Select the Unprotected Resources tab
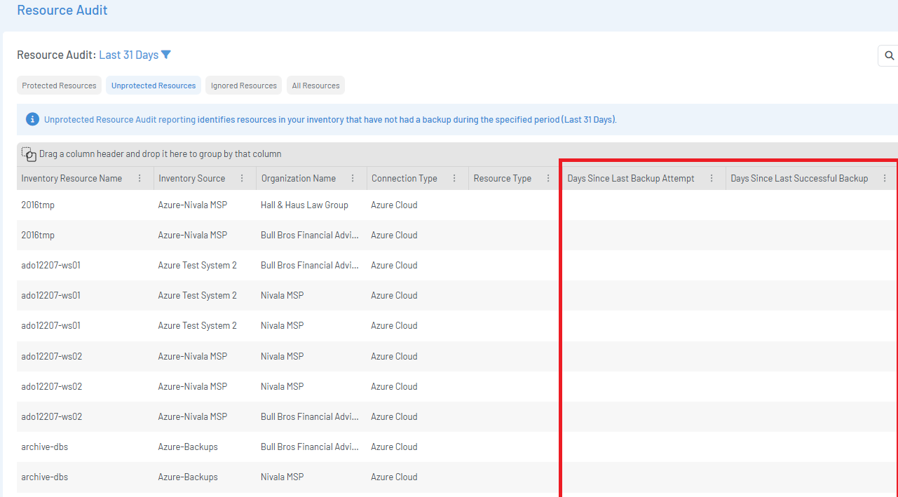898x497 pixels. point(154,86)
